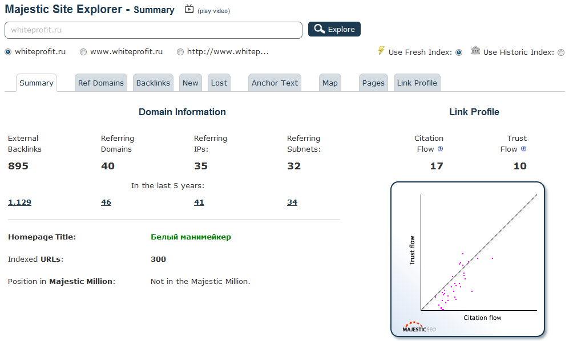The width and height of the screenshot is (569, 341).
Task: Select the www.whiteprofit.ru radio option
Action: (x=83, y=52)
